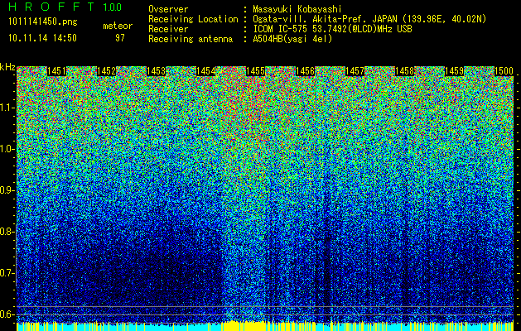Click the meteor count 97
Image resolution: width=521 pixels, height=331 pixels.
tap(120, 38)
